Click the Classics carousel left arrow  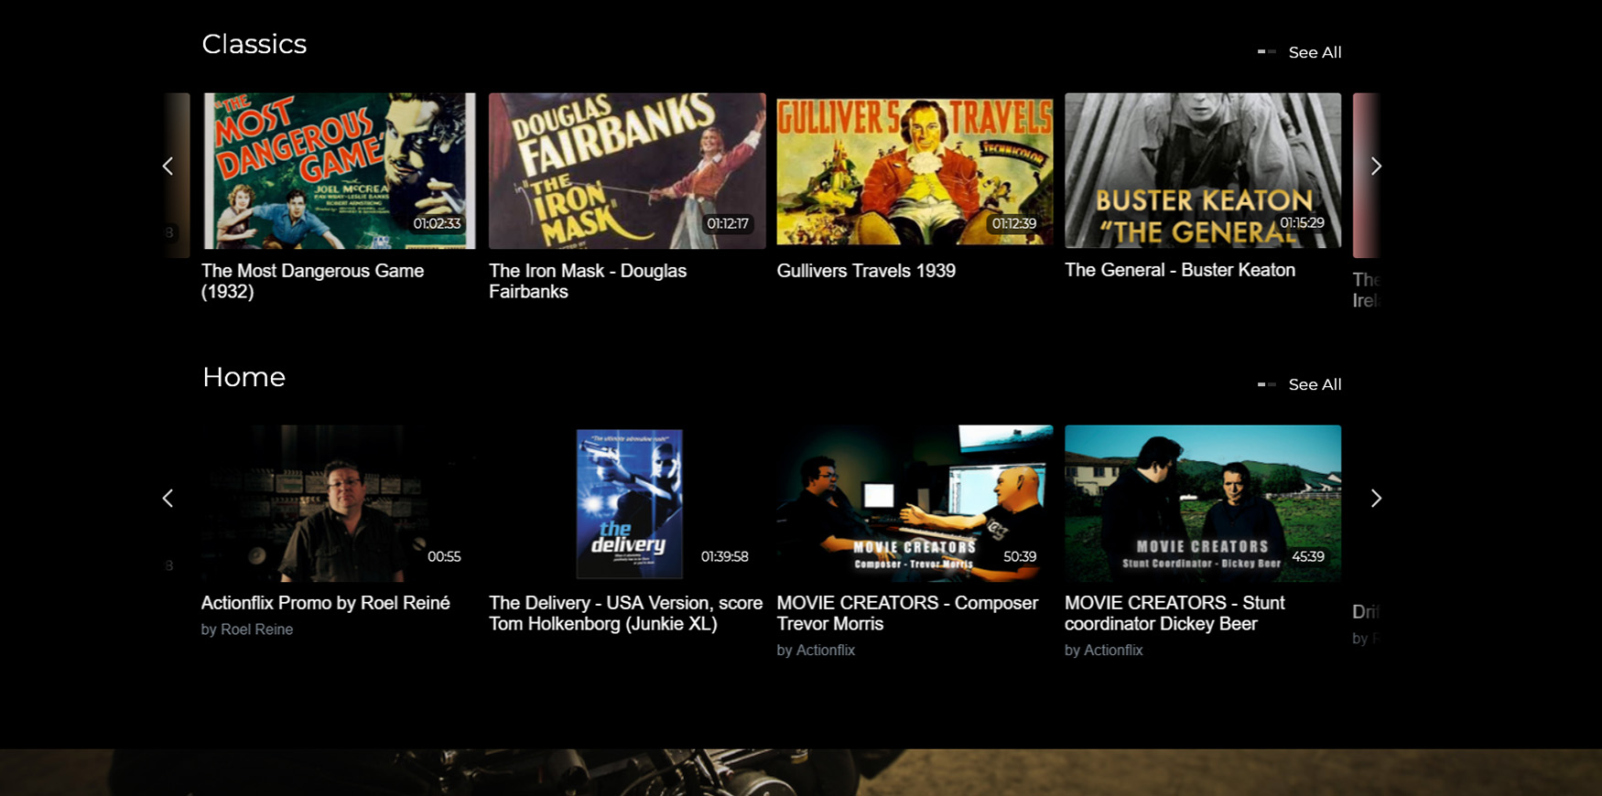coord(168,167)
